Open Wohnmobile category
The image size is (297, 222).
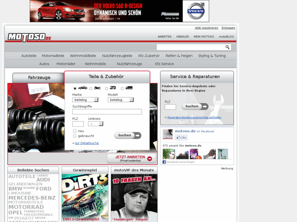pyautogui.click(x=95, y=64)
